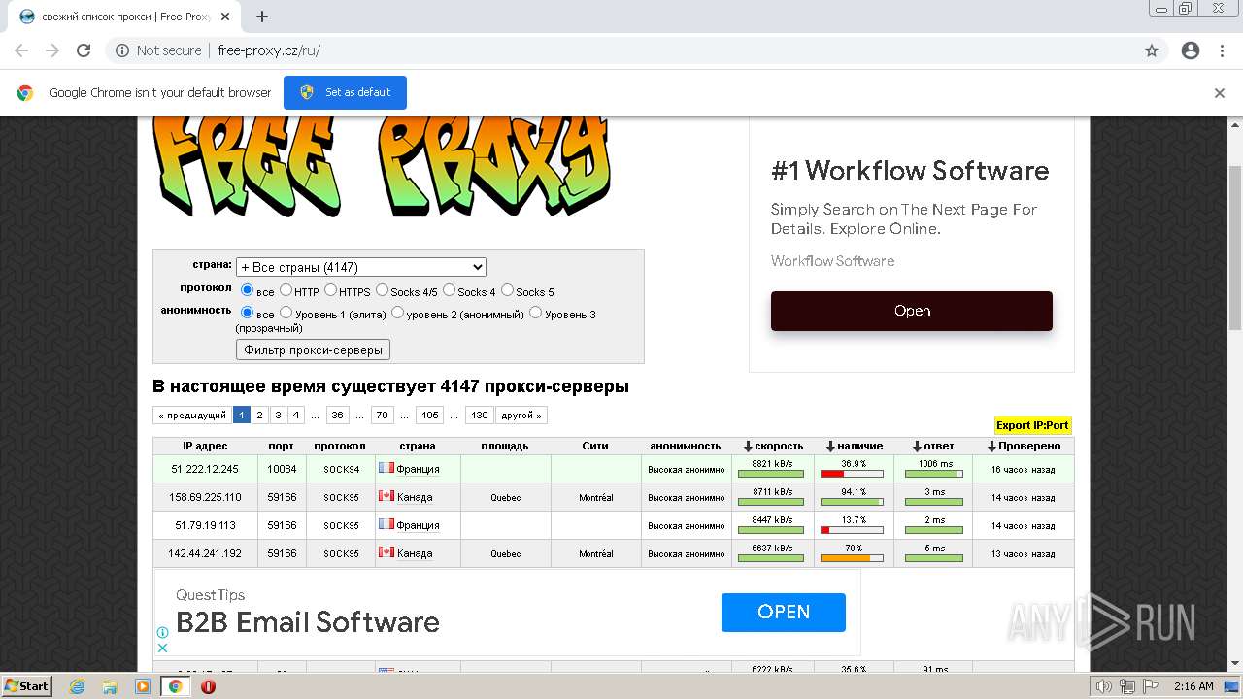The height and width of the screenshot is (699, 1243).
Task: Click the France flag in the 51.222.12.245 row
Action: click(386, 468)
